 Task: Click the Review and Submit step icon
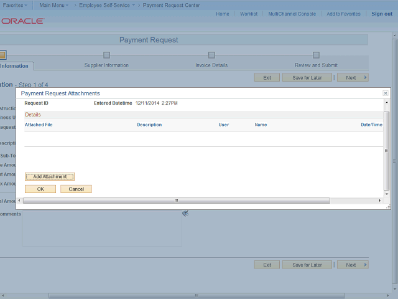316,55
